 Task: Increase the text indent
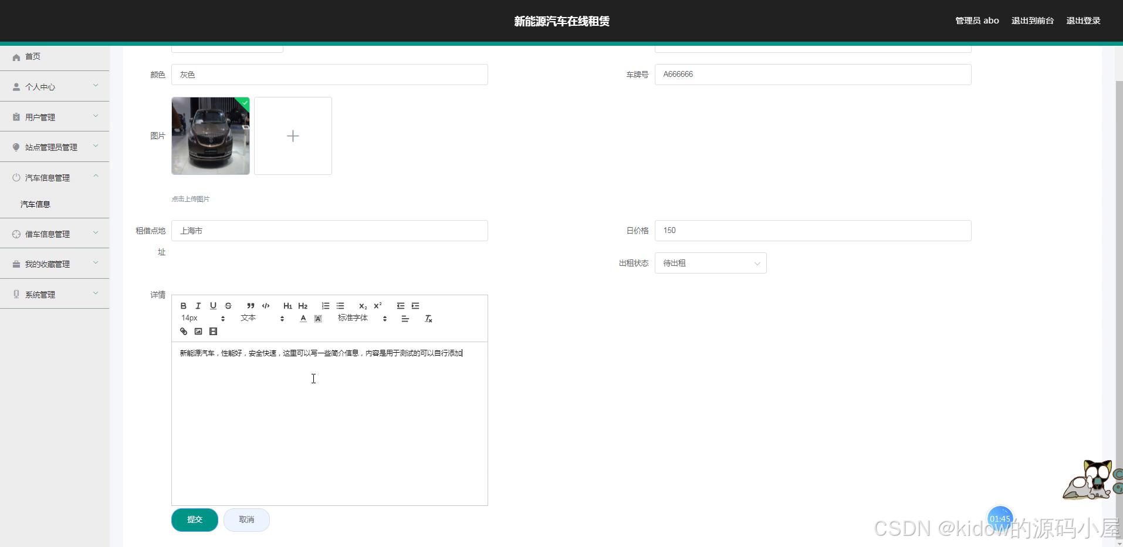tap(415, 306)
